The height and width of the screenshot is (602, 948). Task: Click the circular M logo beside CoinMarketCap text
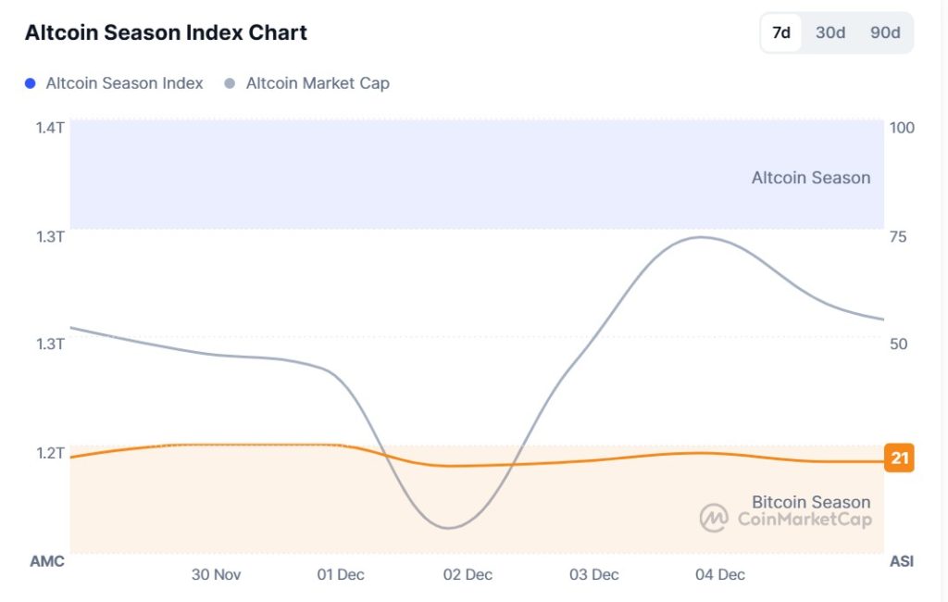point(713,520)
